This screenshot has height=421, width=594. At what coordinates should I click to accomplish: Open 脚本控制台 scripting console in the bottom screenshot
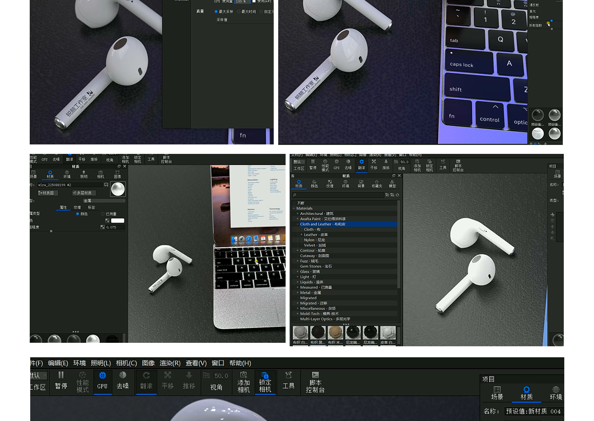click(x=315, y=382)
